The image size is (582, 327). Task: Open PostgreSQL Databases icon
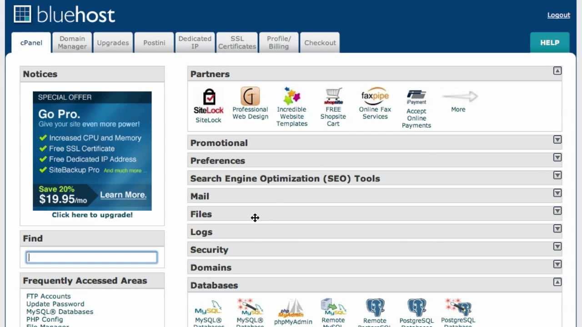click(x=416, y=307)
